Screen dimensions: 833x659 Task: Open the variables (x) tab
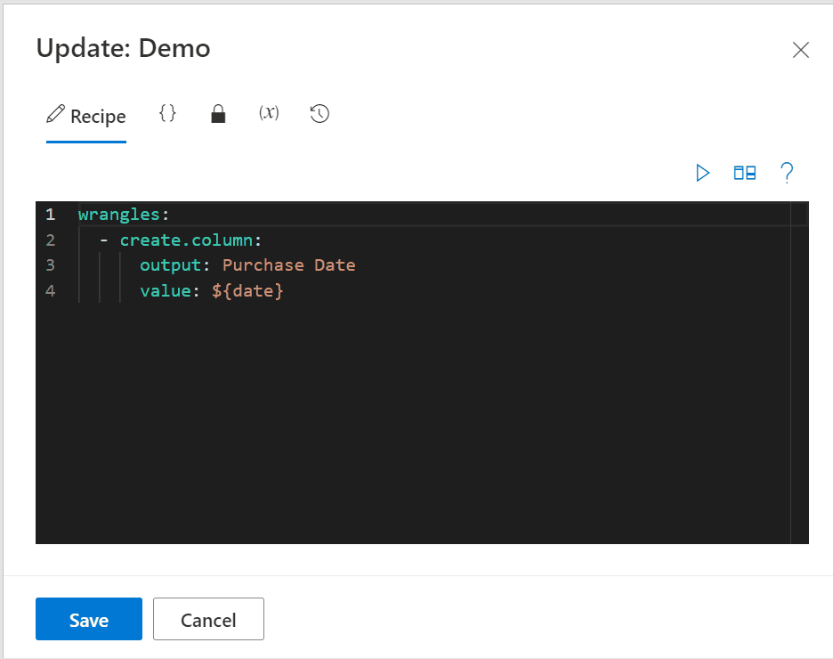point(269,113)
